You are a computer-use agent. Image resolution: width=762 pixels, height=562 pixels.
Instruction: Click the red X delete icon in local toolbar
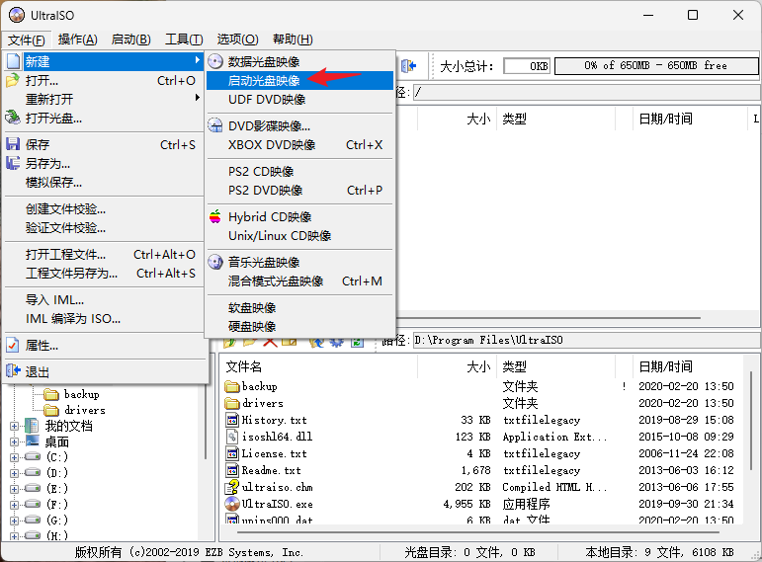270,343
